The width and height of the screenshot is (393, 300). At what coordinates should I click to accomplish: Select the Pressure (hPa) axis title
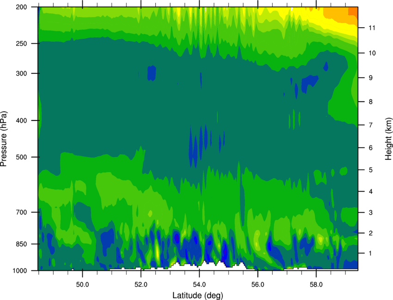4,139
